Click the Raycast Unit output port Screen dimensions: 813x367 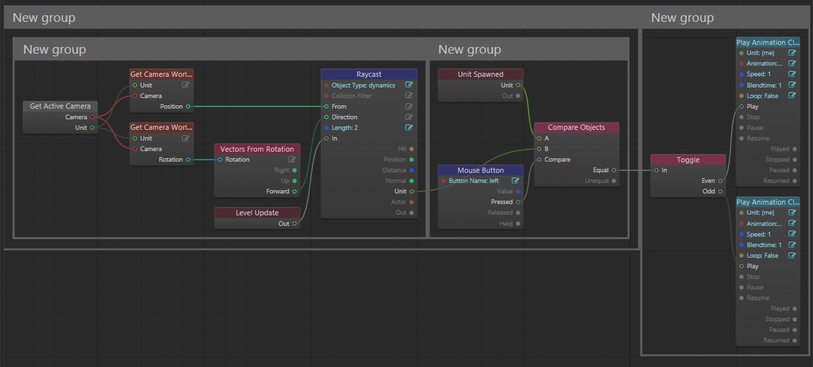412,191
